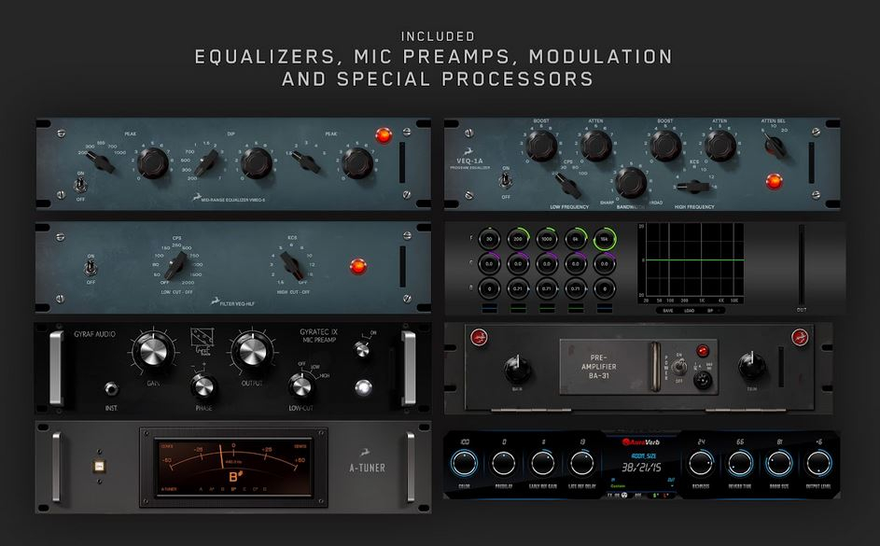The width and height of the screenshot is (880, 546).
Task: Click the DIP frequency selector on VMEQ-5
Action: point(206,162)
